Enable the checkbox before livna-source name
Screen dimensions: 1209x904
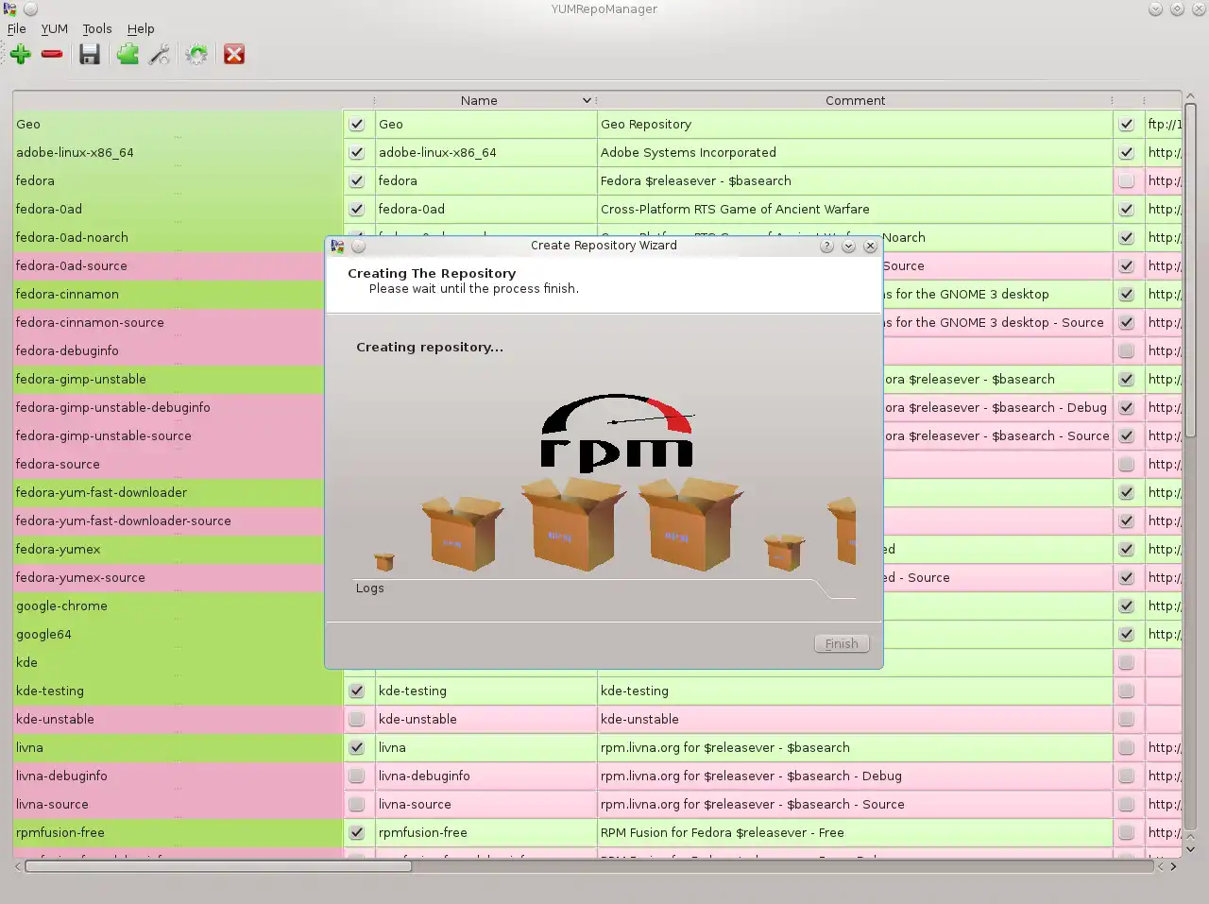356,804
